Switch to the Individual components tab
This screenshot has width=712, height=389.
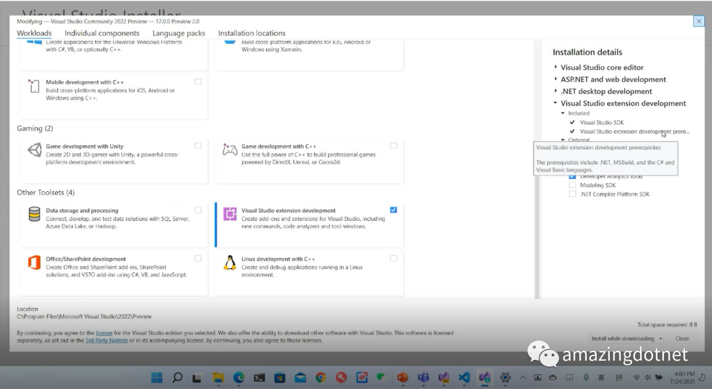point(102,33)
